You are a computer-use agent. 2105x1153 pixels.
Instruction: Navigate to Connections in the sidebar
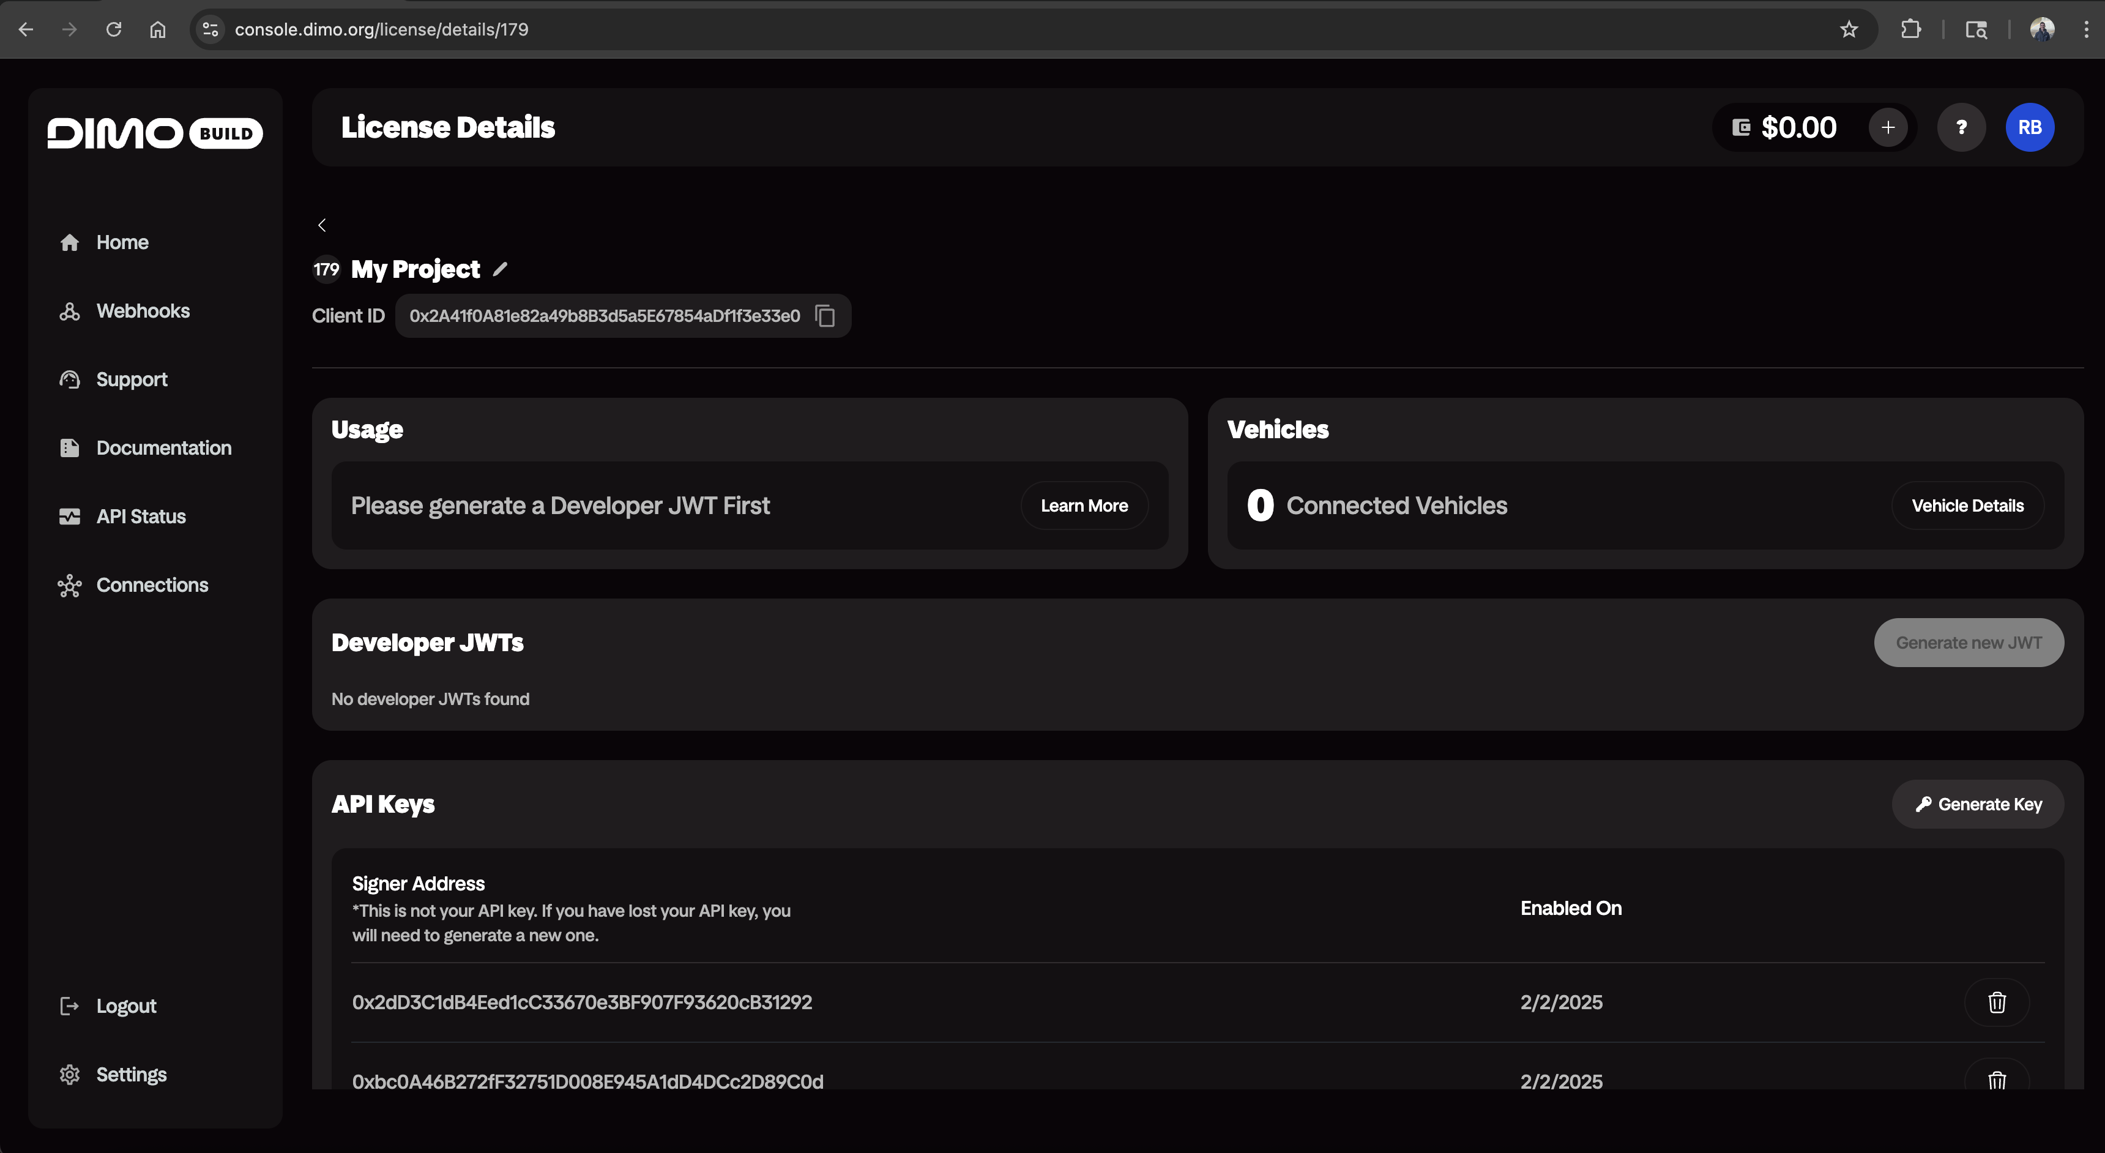(152, 585)
